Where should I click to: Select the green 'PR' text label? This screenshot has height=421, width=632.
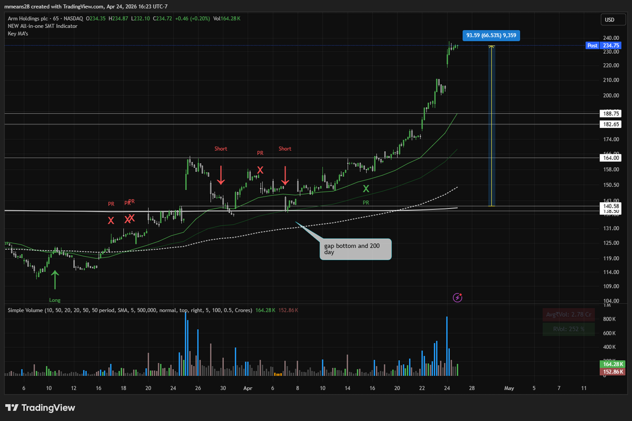point(366,202)
